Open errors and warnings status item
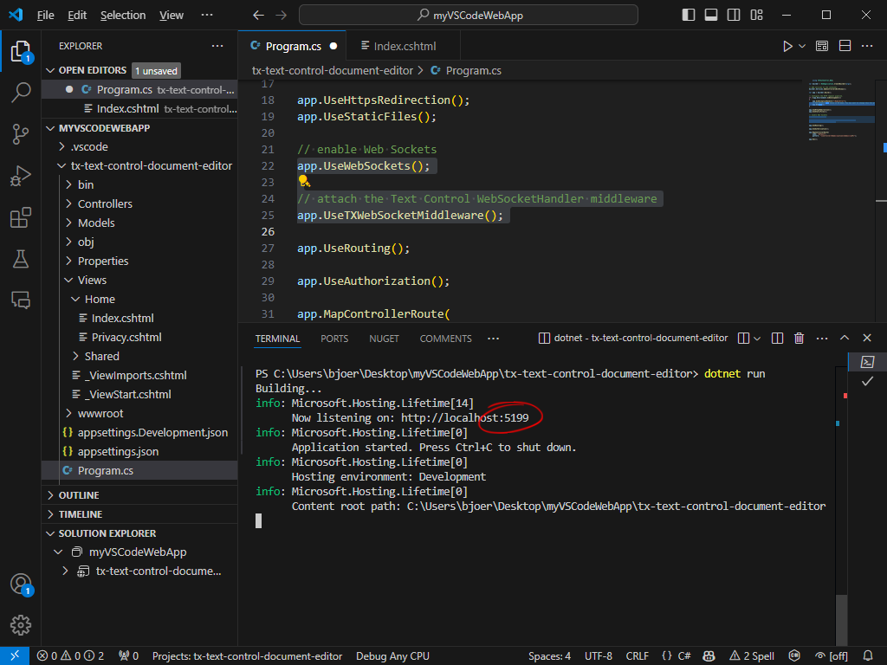This screenshot has height=665, width=887. tap(71, 656)
